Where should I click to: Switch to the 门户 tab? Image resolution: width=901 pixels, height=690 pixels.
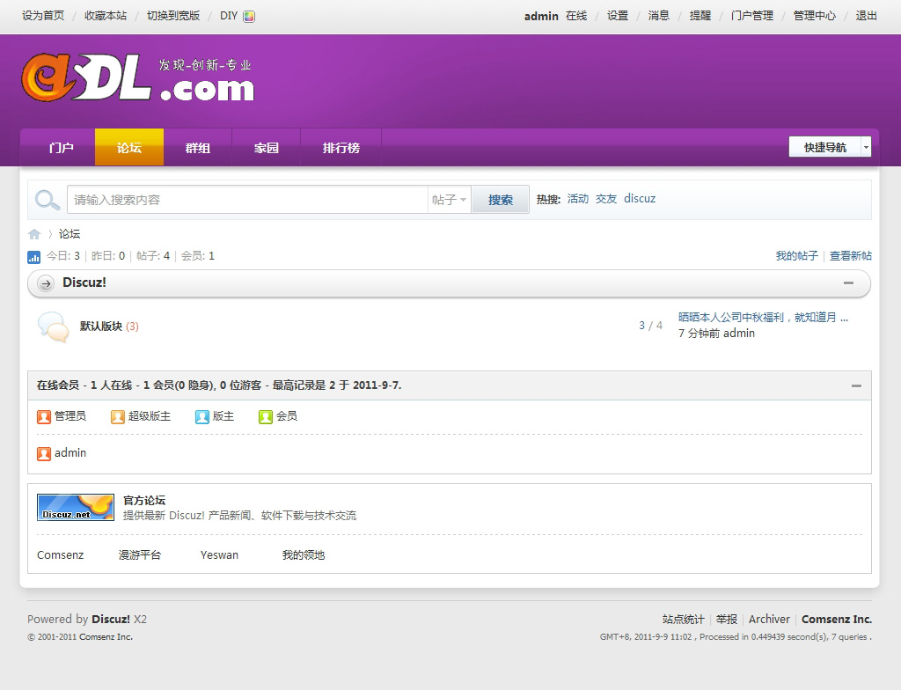pos(61,148)
